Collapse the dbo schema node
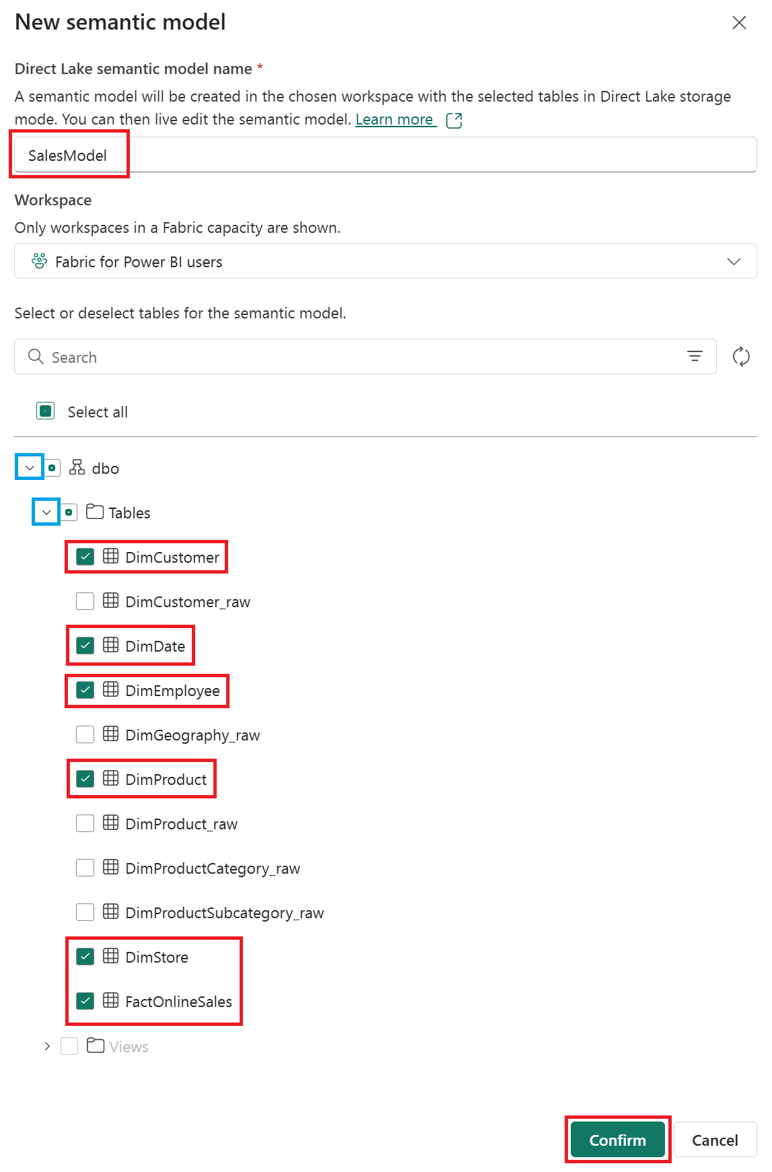The width and height of the screenshot is (772, 1172). point(30,468)
